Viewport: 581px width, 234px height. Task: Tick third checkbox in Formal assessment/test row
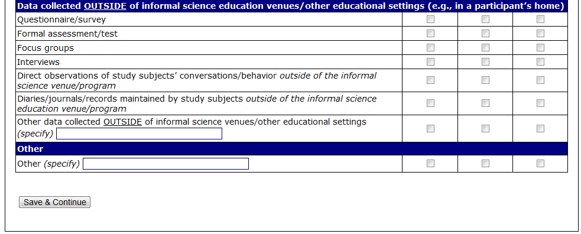pyautogui.click(x=541, y=33)
